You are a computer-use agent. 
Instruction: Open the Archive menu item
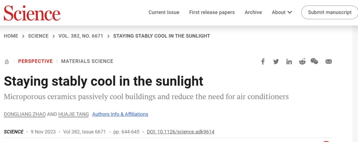coord(253,12)
